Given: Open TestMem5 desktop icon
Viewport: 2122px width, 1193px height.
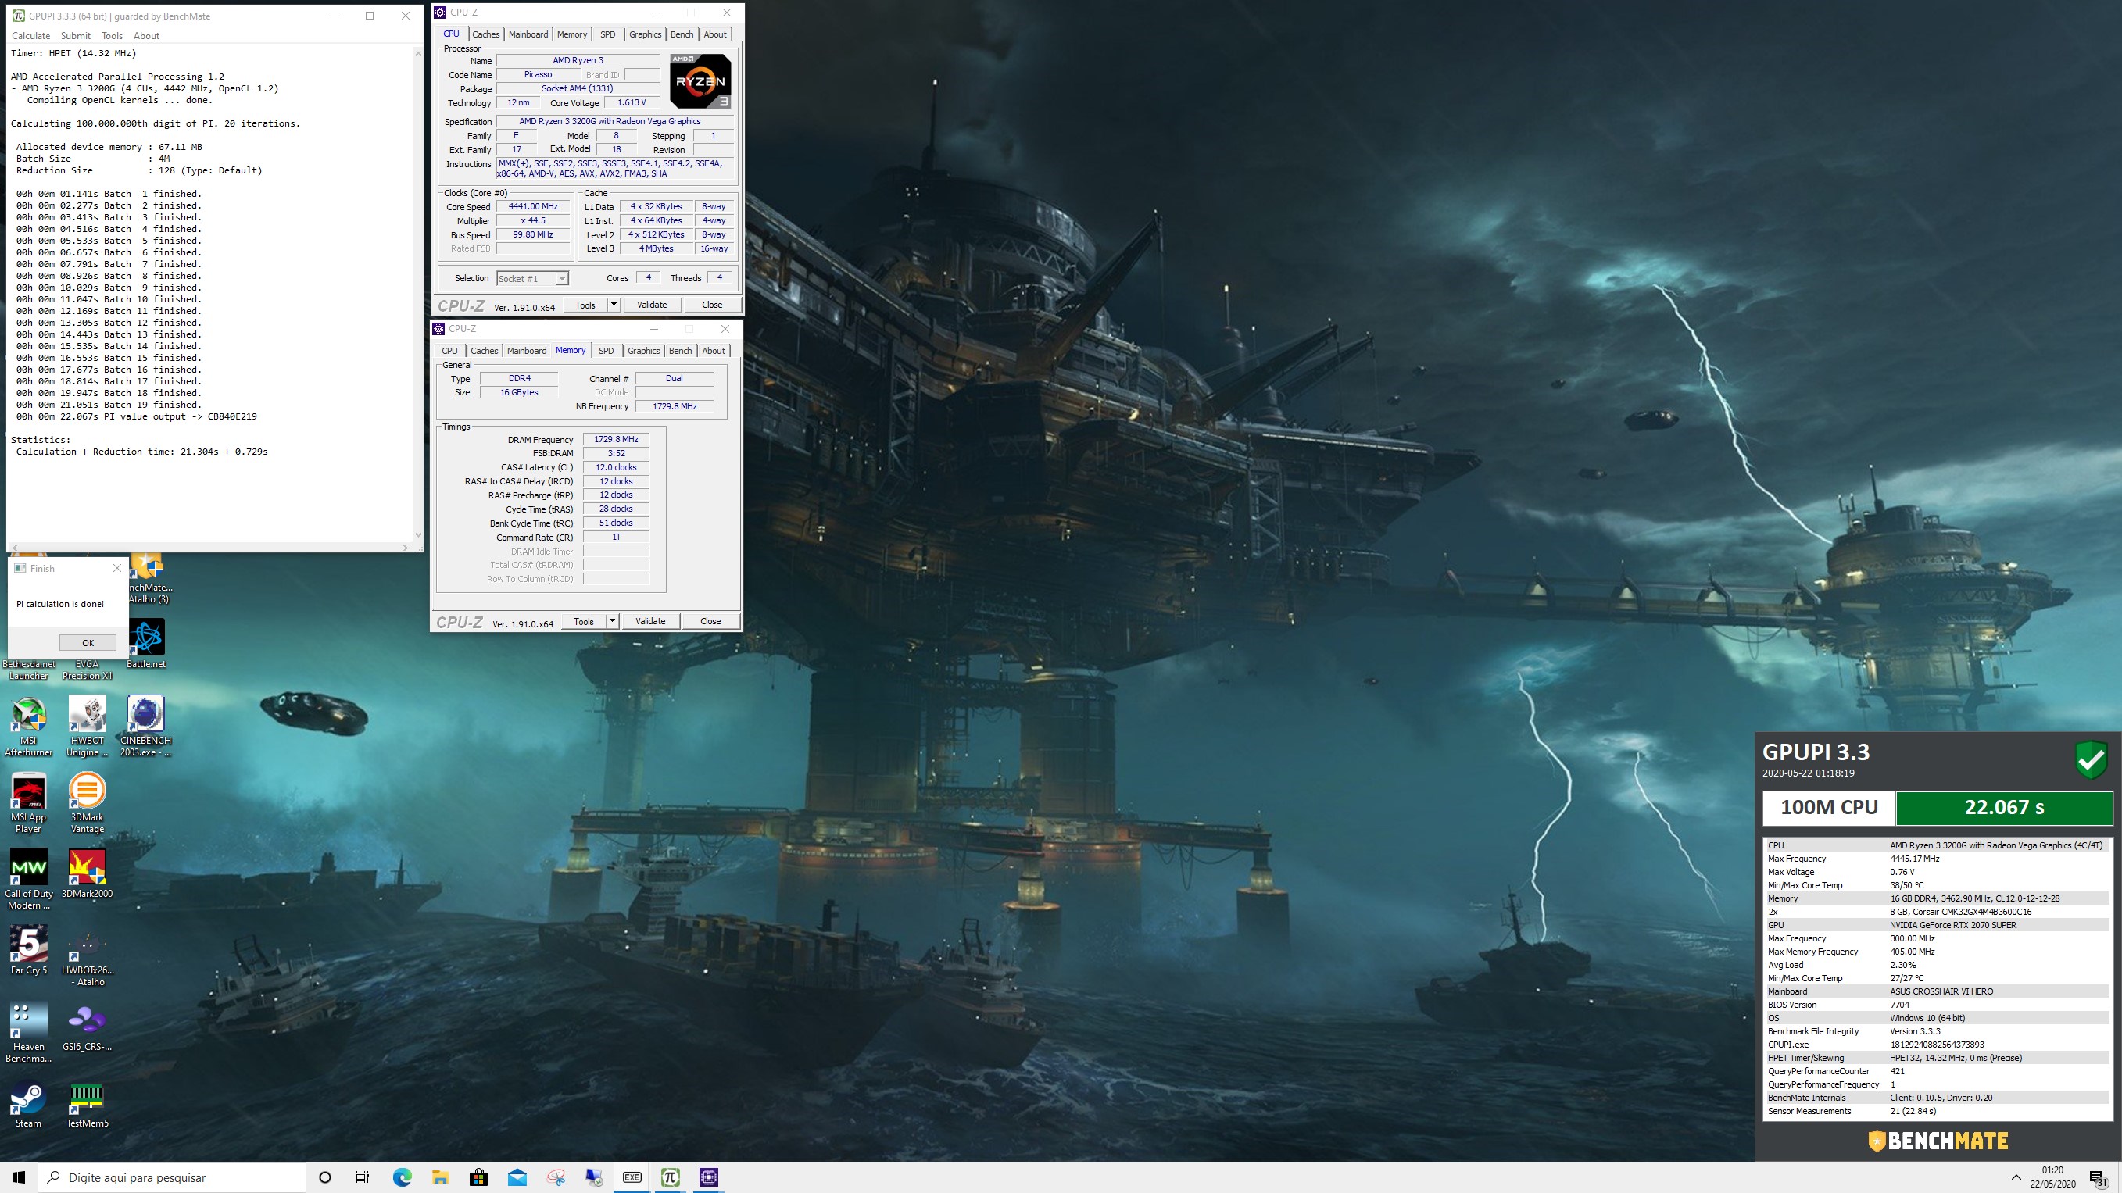Looking at the screenshot, I should pyautogui.click(x=88, y=1103).
